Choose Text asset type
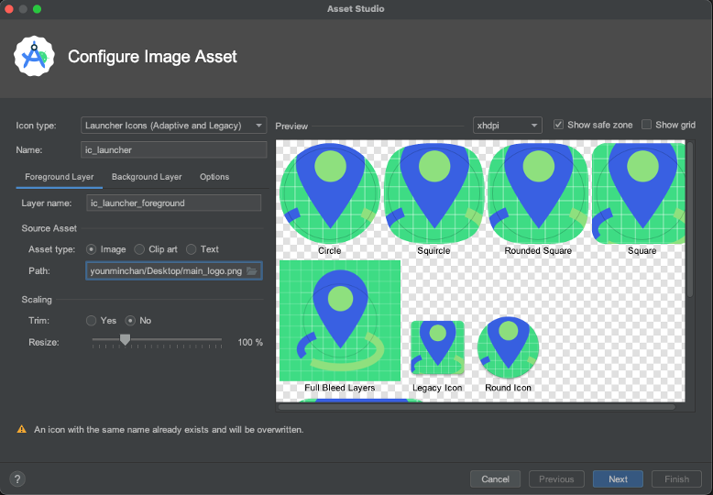713x495 pixels. [x=191, y=249]
